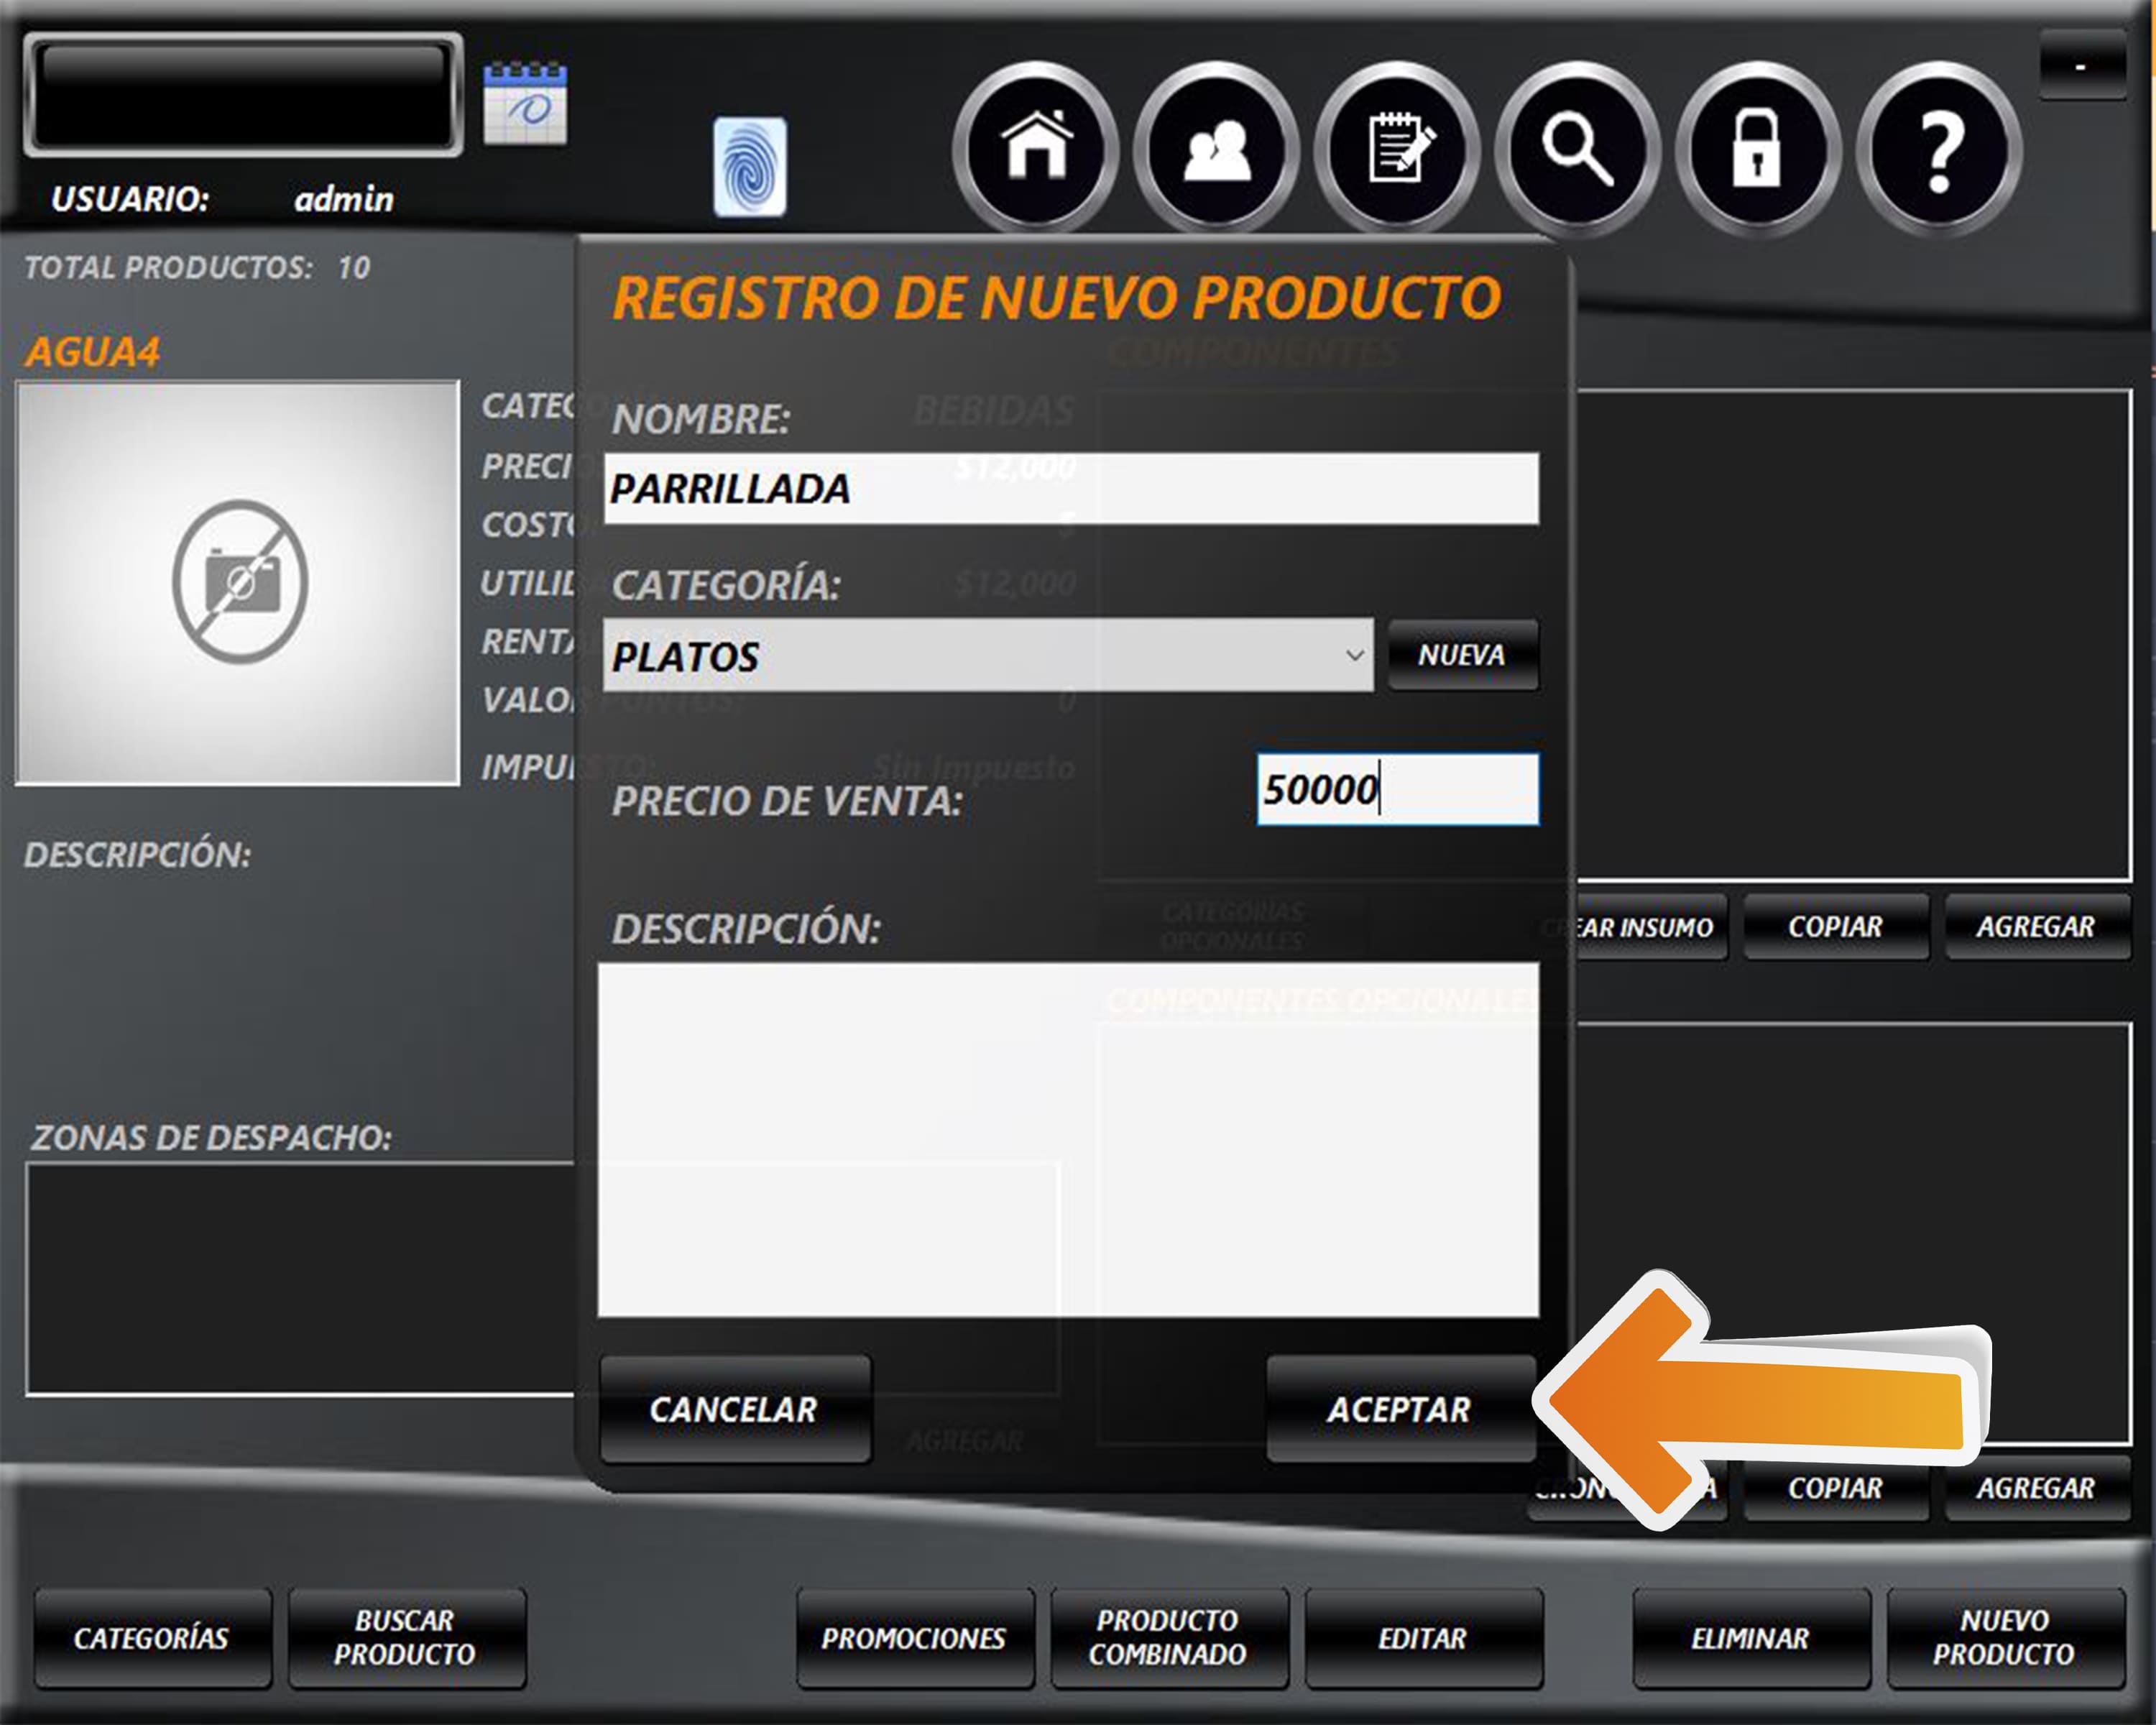Open CATEGORÍAS from bottom bar
Screen dimensions: 2156x1725
click(152, 1637)
